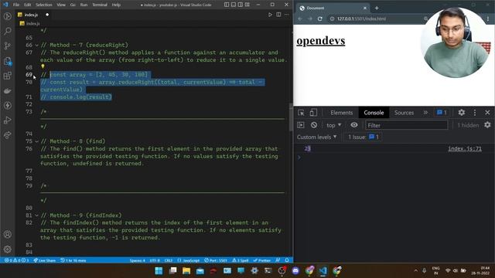Open File Explorer from the taskbar
This screenshot has height=278, width=495.
coord(186,271)
